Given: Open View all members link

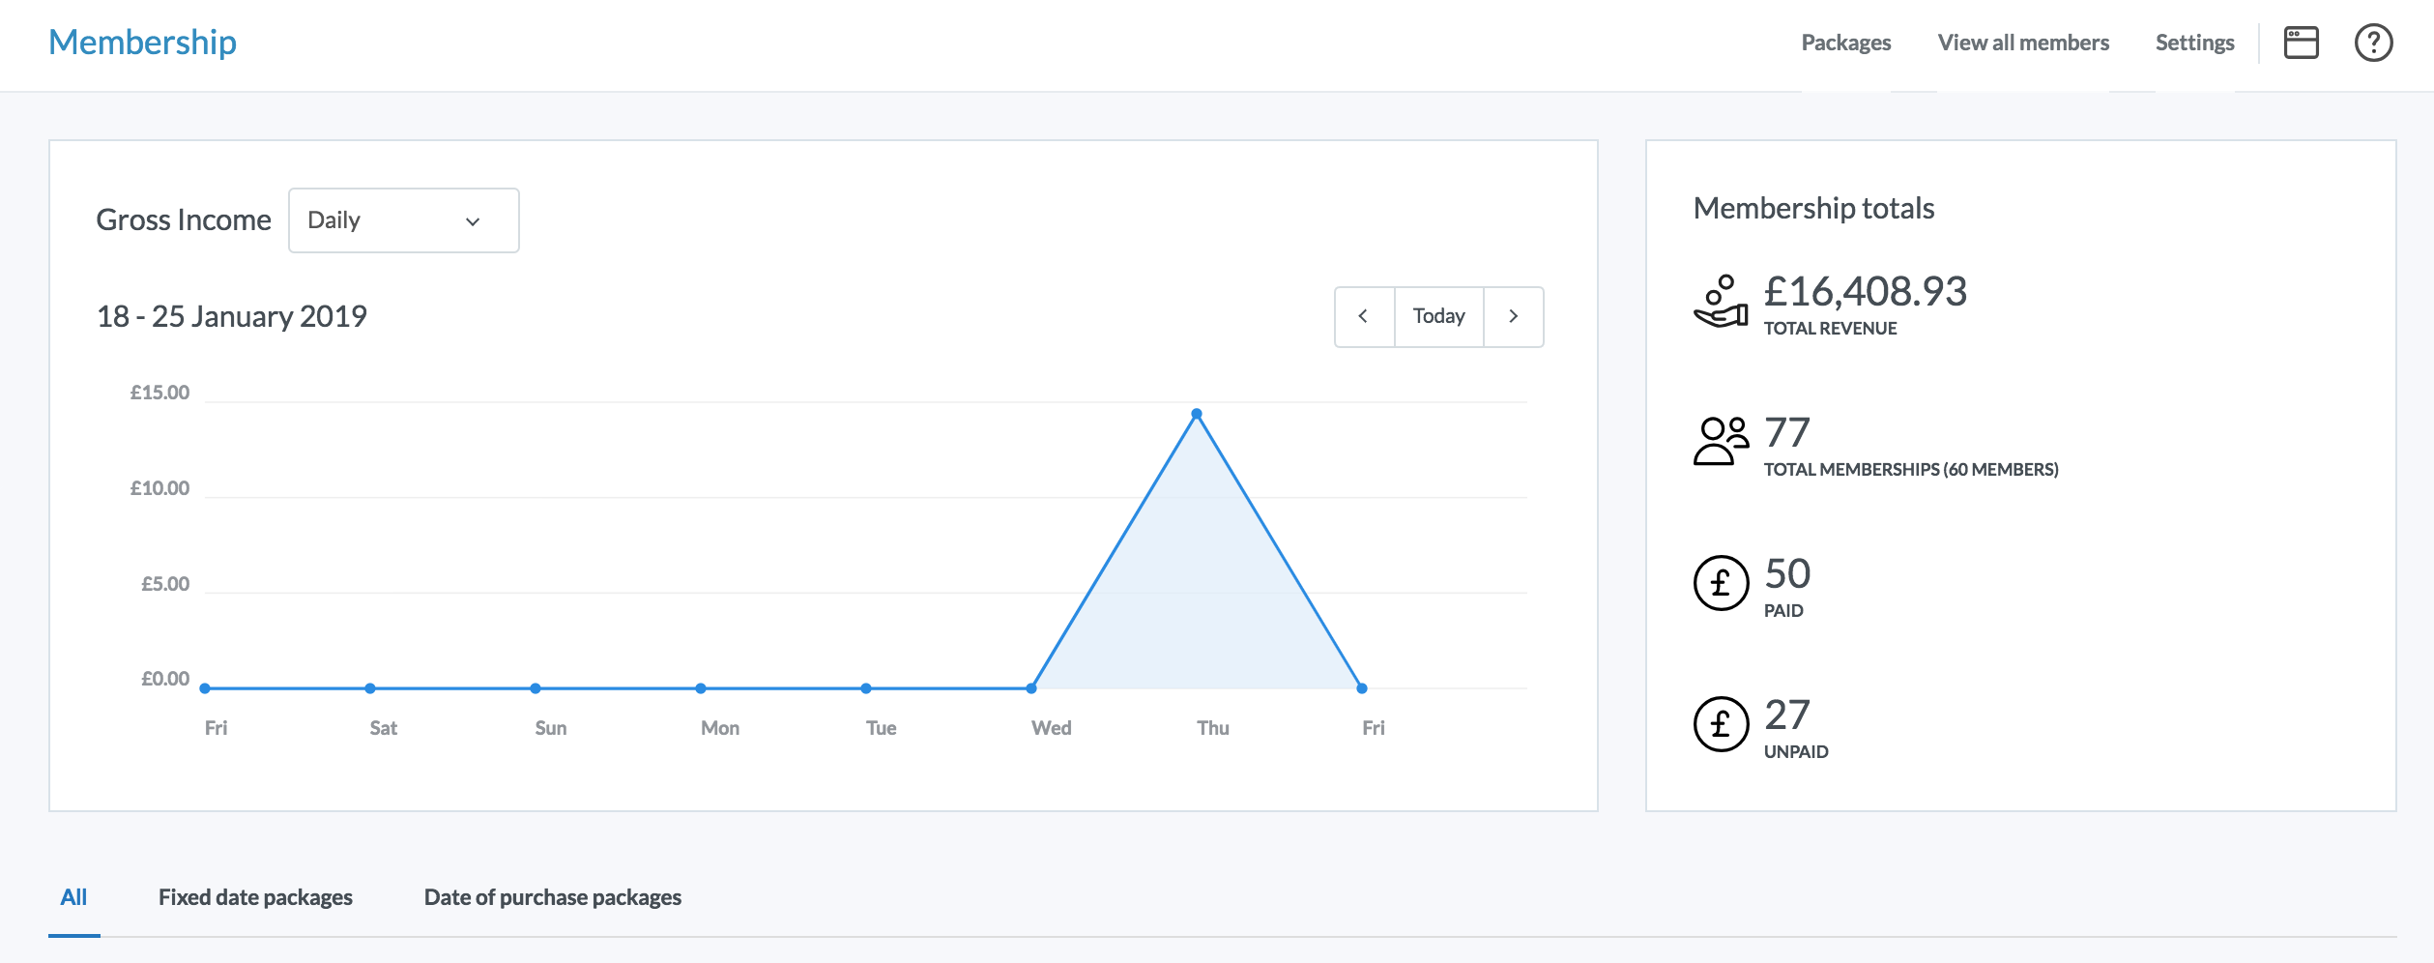Looking at the screenshot, I should click(x=2022, y=43).
